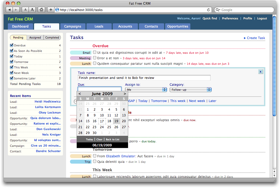The image size is (280, 188).
Task: Click Clear in the calendar footer
Action: coord(99,139)
